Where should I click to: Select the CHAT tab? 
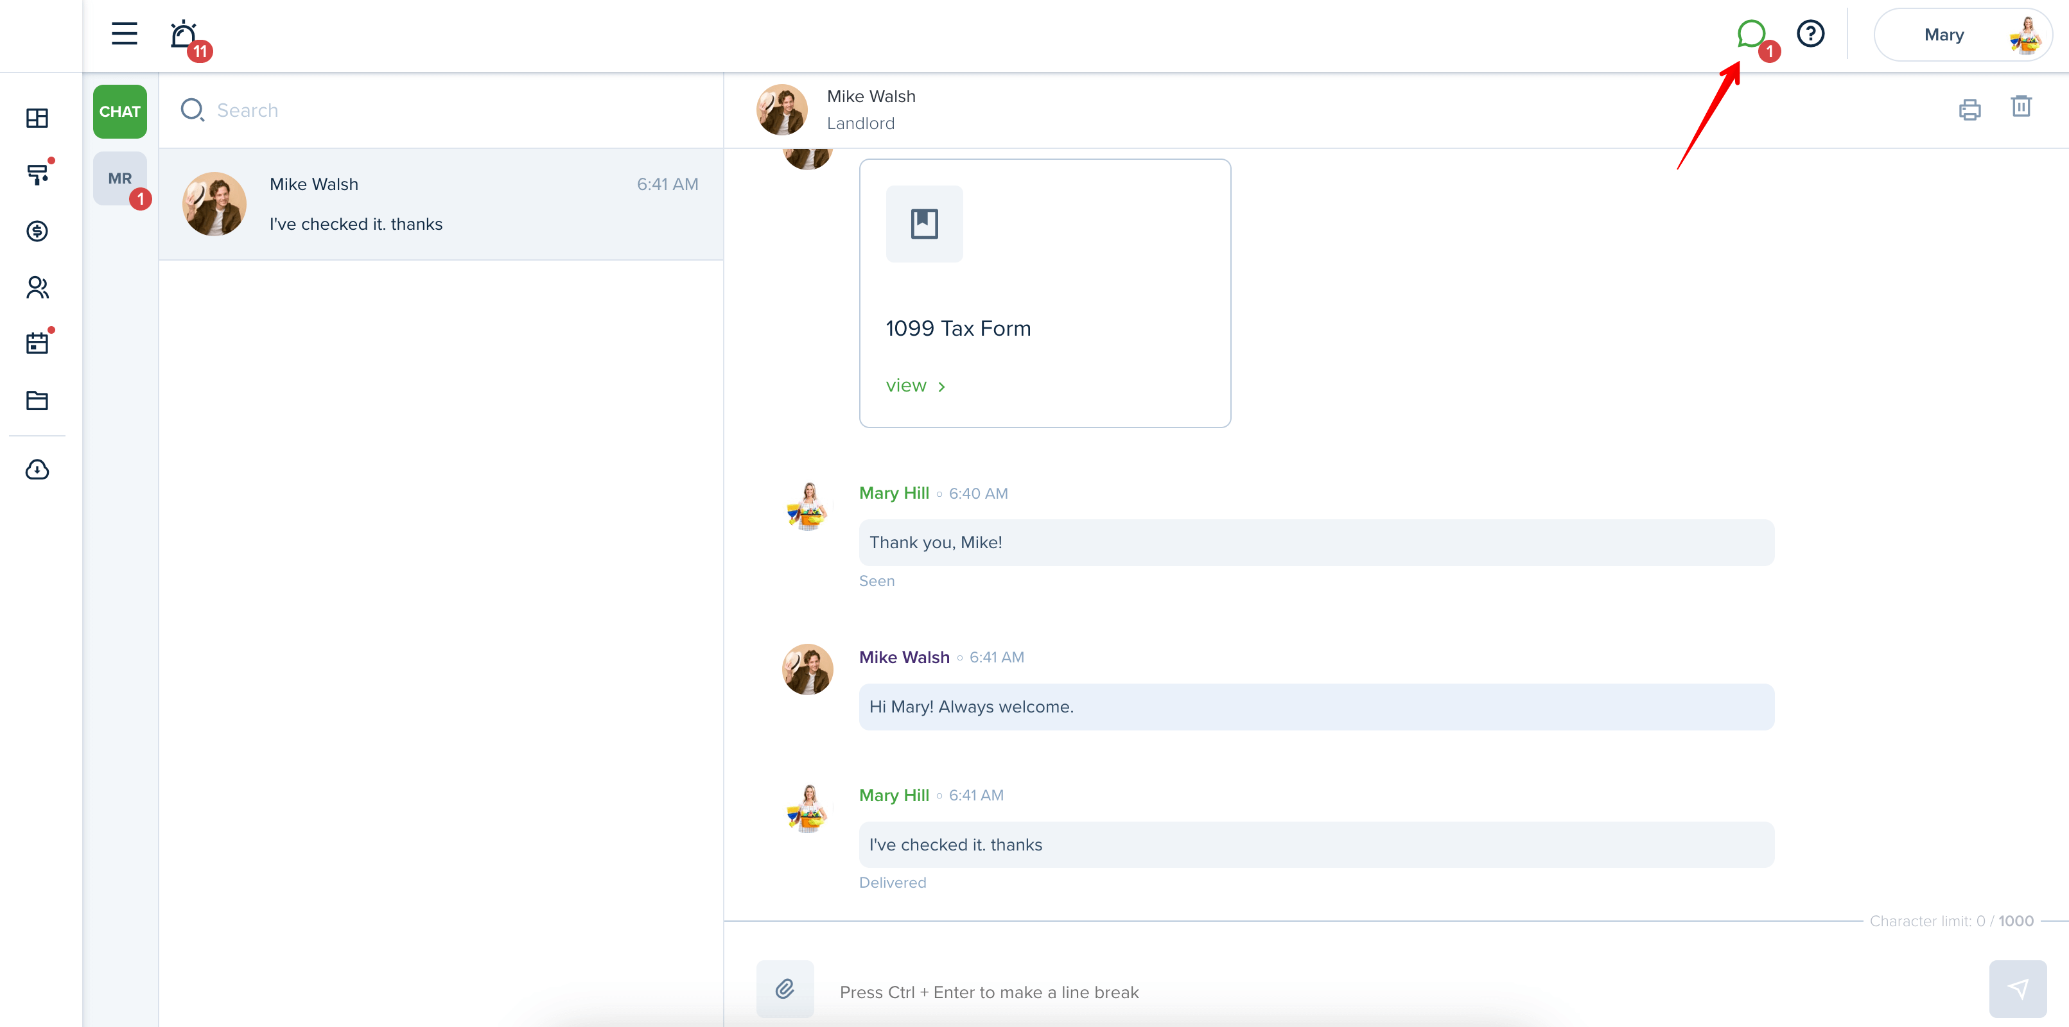(119, 112)
